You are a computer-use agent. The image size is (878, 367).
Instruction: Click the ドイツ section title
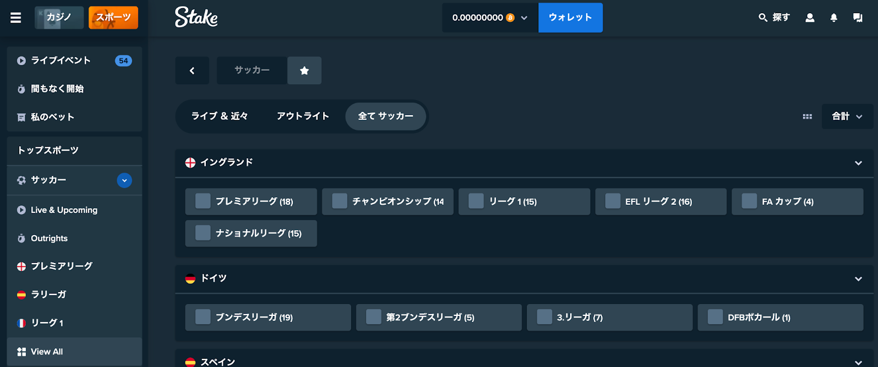(213, 278)
